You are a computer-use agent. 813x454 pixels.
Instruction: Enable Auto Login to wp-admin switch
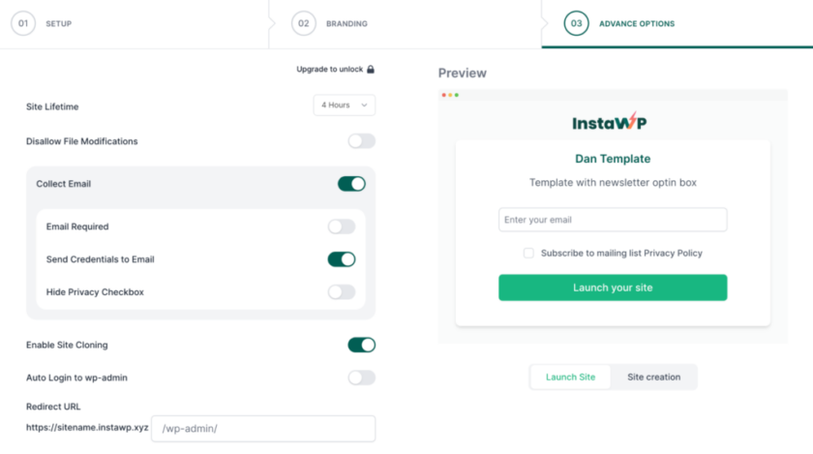click(361, 378)
